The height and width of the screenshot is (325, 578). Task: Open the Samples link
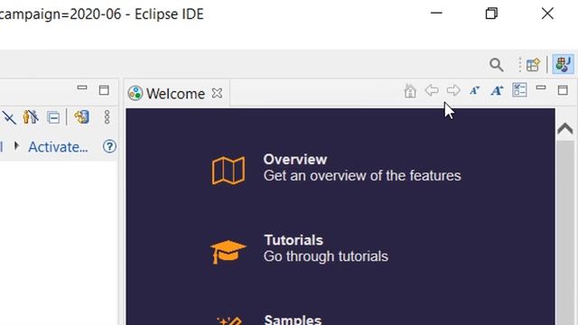(x=293, y=320)
